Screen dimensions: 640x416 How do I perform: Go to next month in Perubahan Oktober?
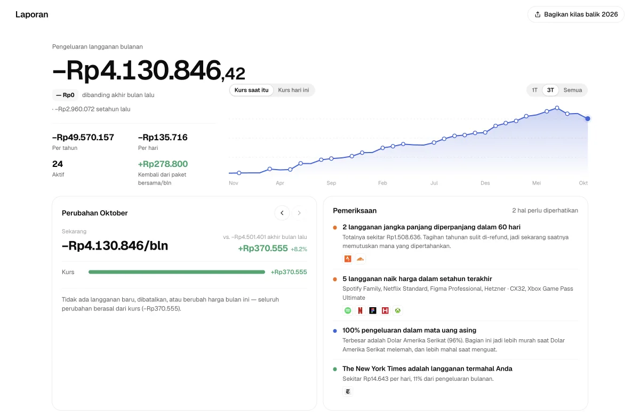(x=299, y=213)
